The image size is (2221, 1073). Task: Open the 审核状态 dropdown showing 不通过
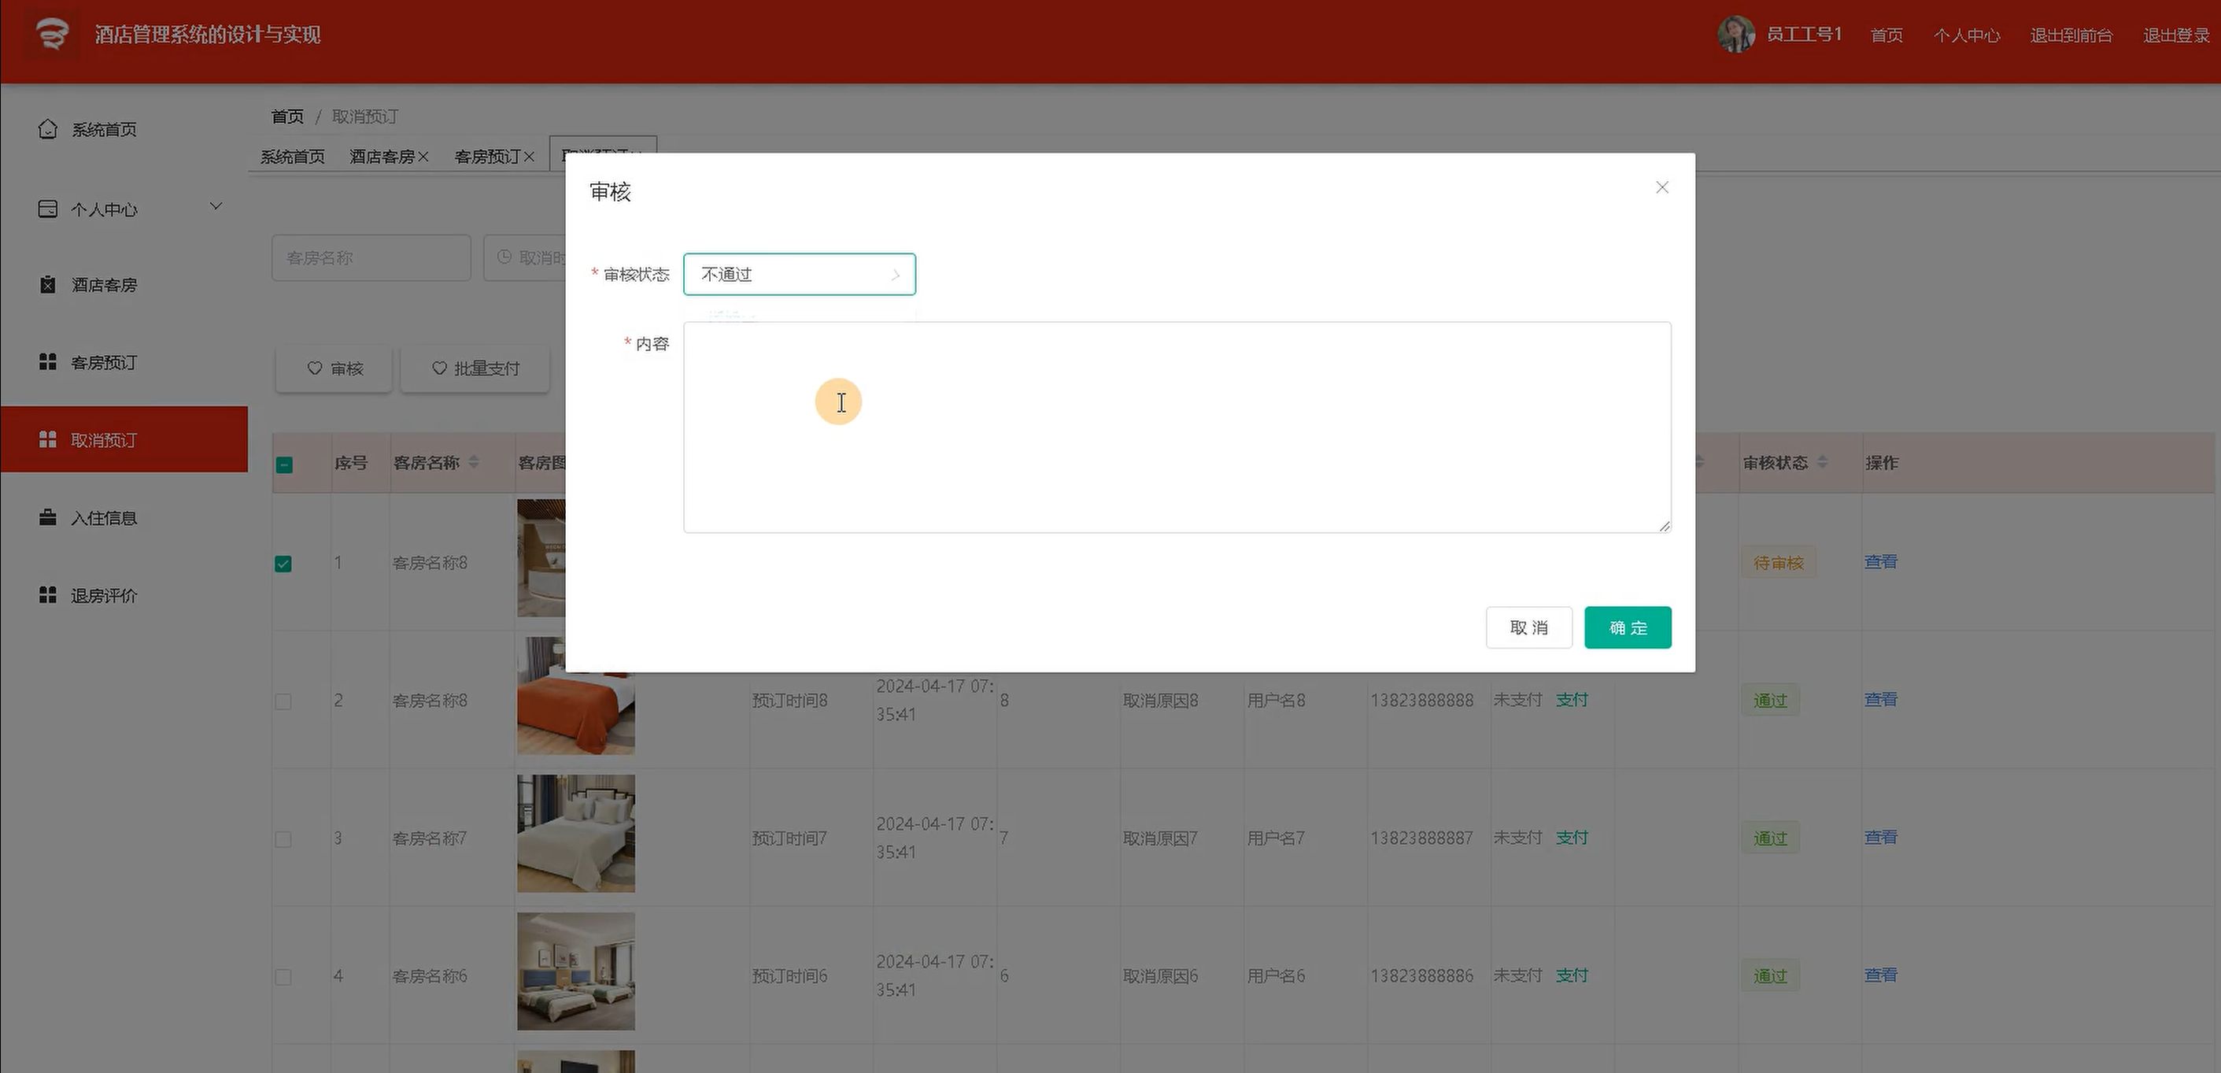point(800,274)
